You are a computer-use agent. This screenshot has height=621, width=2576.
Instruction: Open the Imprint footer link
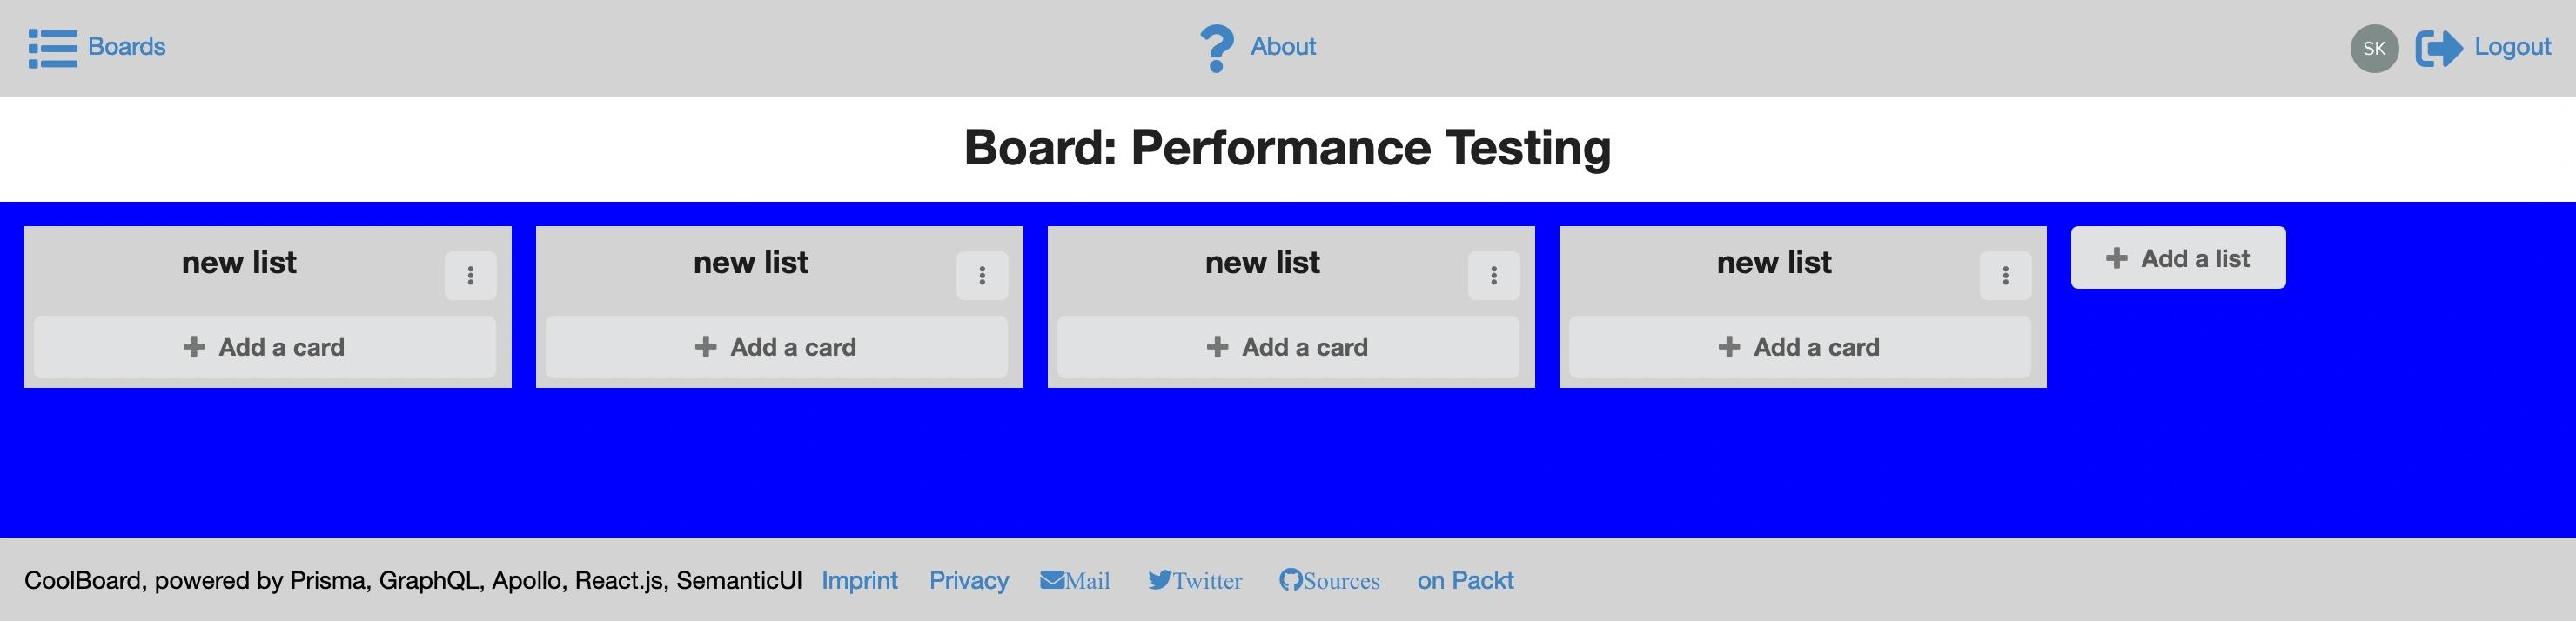(860, 581)
